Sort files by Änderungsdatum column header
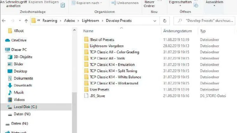237x133 pixels. (x=178, y=31)
